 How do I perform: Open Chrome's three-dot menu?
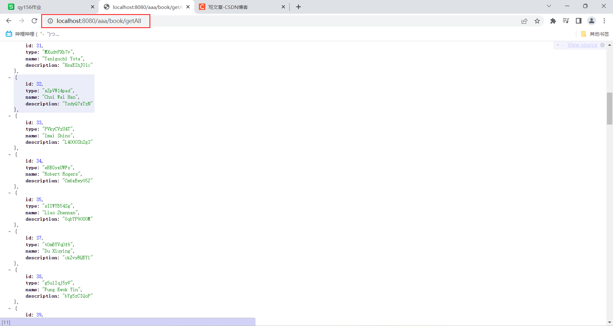coord(604,21)
